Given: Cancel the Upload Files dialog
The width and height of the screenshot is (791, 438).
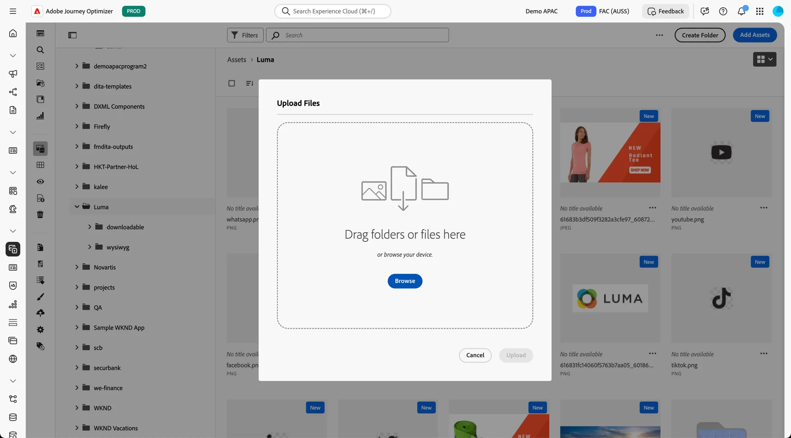Looking at the screenshot, I should [475, 355].
